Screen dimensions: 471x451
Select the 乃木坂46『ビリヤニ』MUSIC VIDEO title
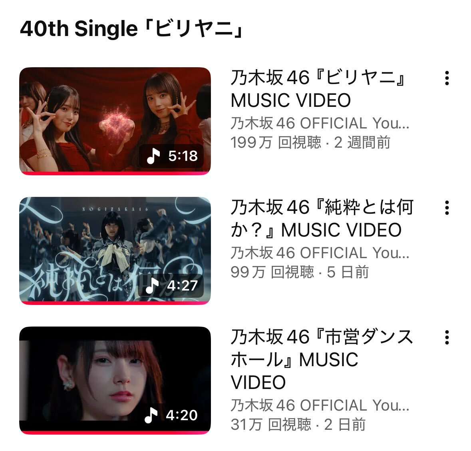click(318, 89)
